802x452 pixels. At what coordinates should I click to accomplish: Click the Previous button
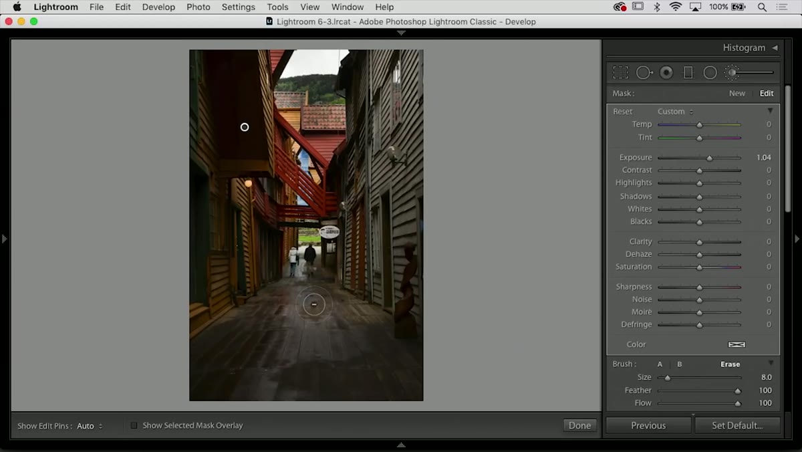pos(648,425)
